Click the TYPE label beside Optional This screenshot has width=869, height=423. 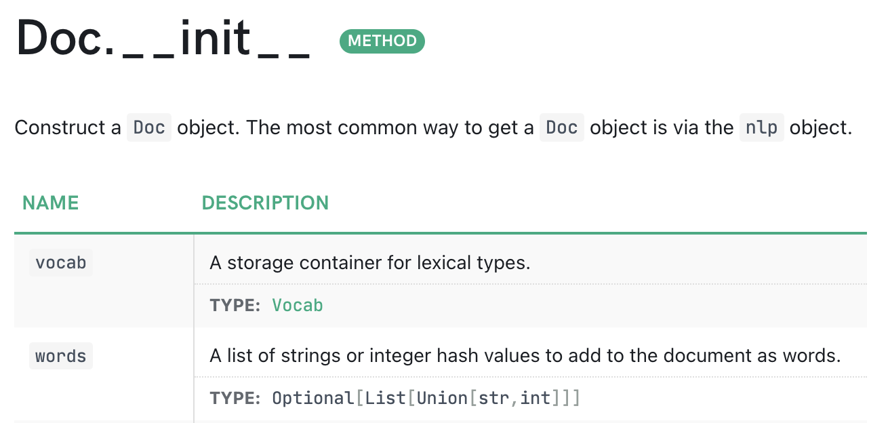tap(235, 398)
